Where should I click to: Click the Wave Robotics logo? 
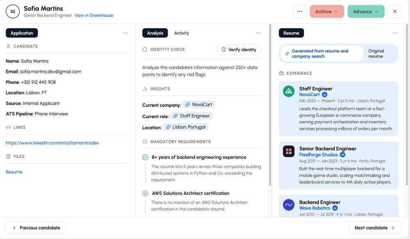click(x=289, y=205)
